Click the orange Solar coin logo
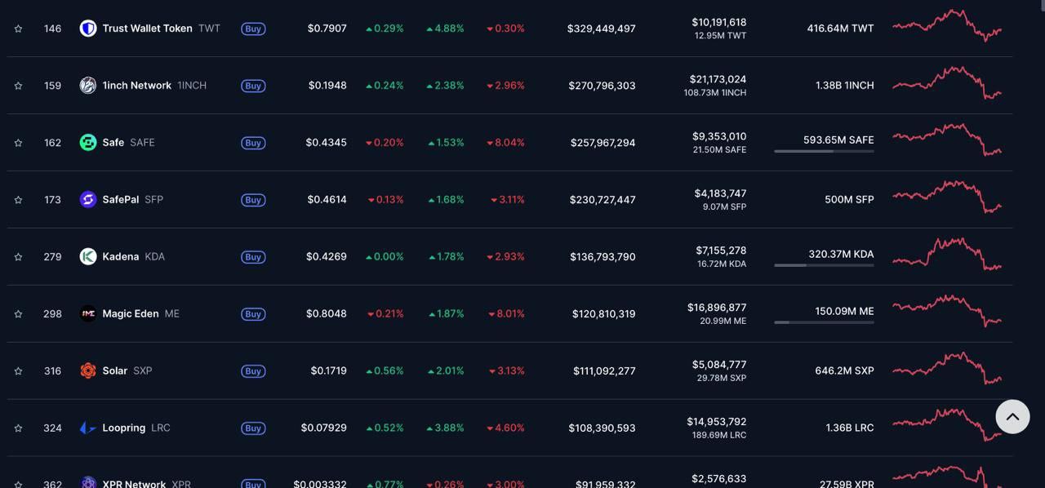The width and height of the screenshot is (1045, 488). pyautogui.click(x=88, y=371)
